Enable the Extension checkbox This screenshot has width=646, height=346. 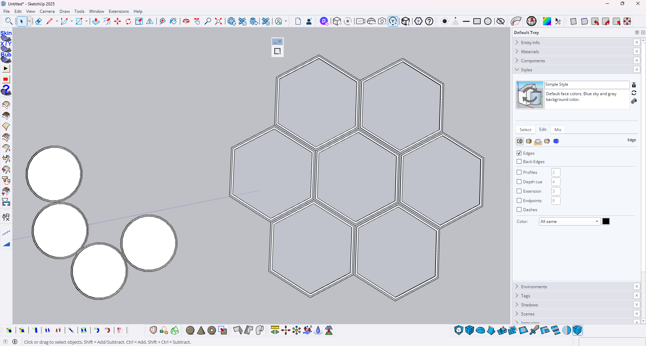click(519, 191)
